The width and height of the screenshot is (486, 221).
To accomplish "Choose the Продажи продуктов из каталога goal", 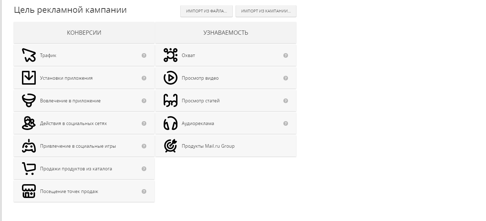I will (84, 169).
